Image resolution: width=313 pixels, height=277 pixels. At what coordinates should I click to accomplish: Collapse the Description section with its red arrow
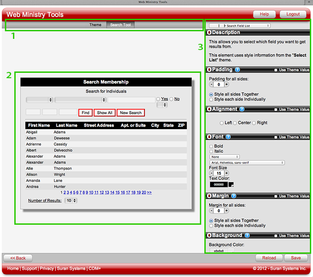tap(209, 33)
